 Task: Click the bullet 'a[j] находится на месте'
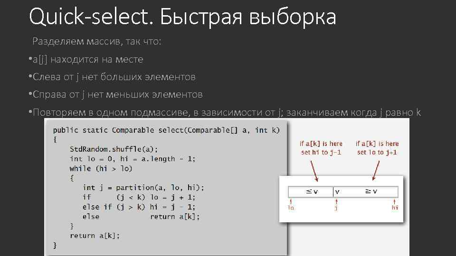86,59
